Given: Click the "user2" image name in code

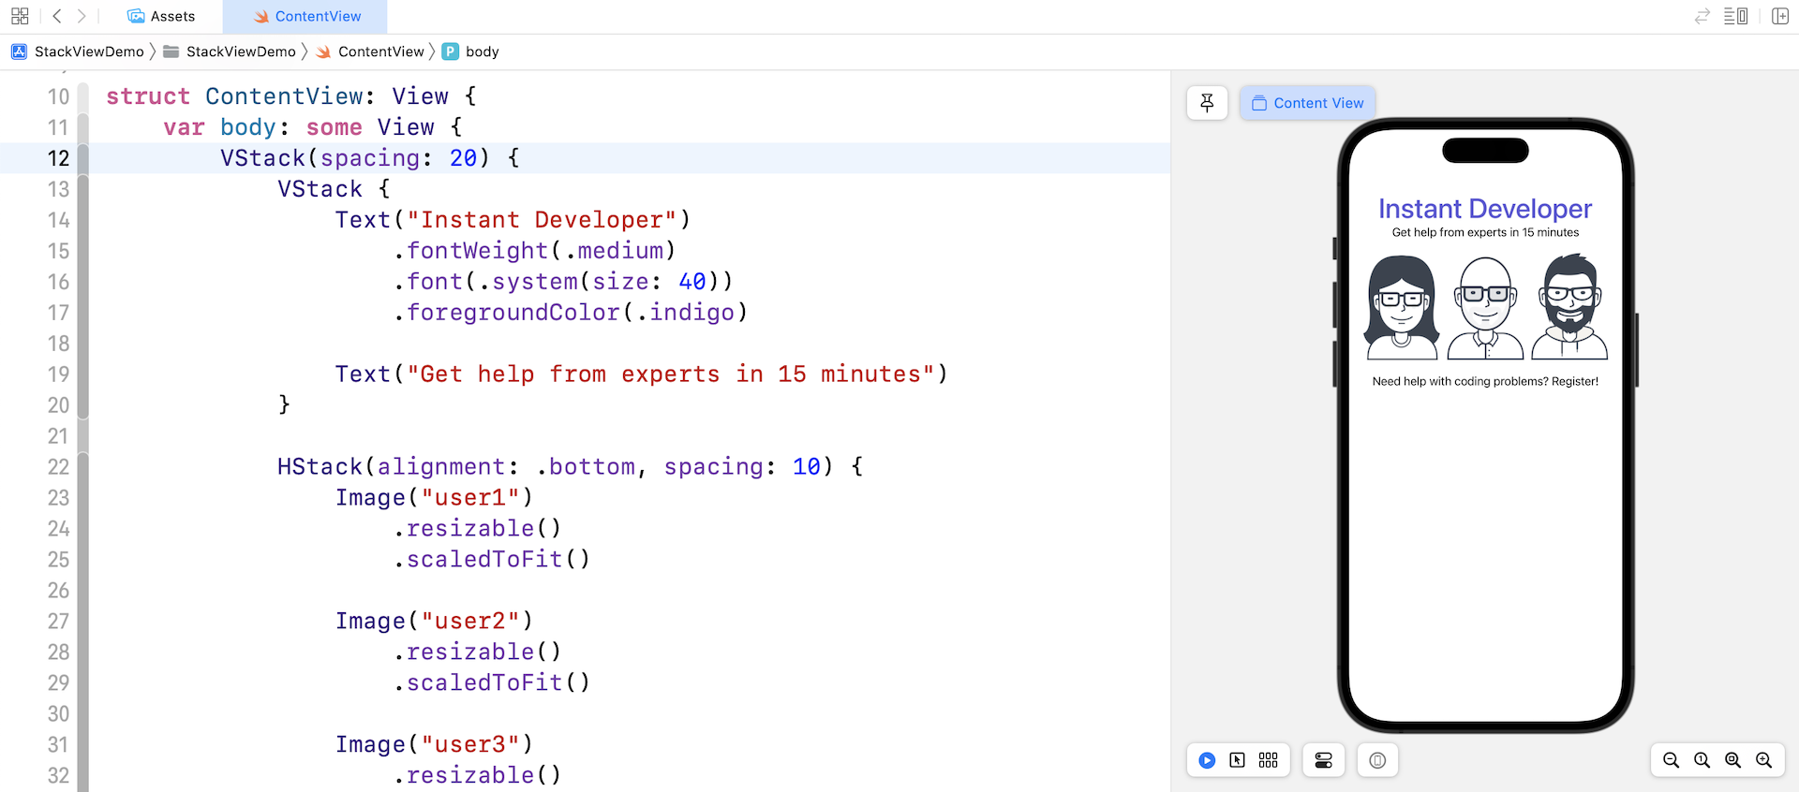Looking at the screenshot, I should point(470,622).
